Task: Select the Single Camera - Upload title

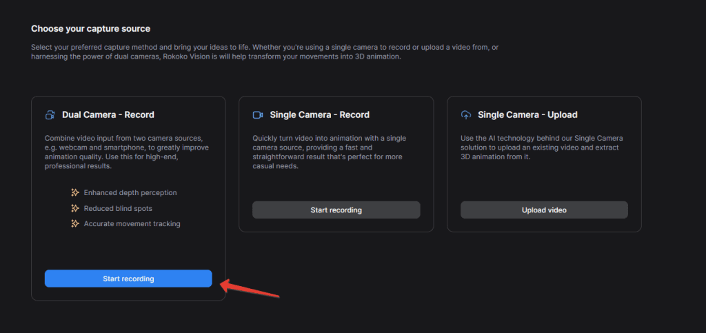Action: tap(527, 115)
